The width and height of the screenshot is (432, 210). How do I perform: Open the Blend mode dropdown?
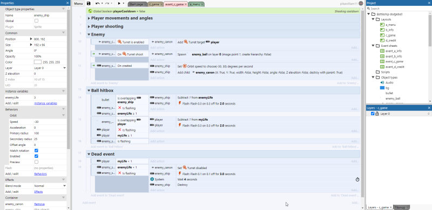50,186
